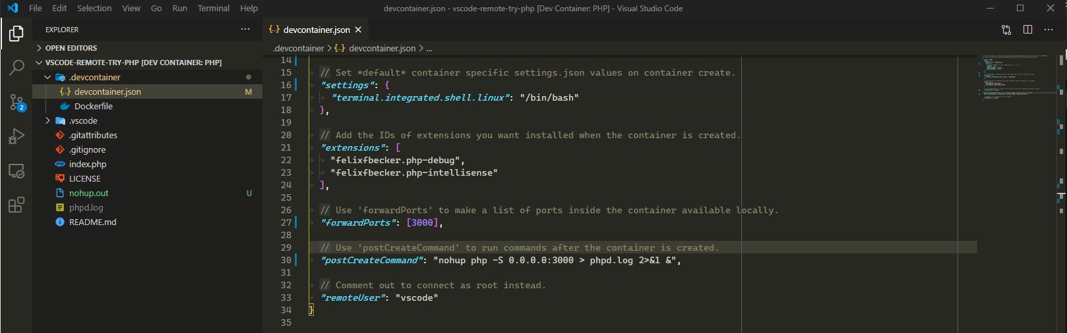This screenshot has height=333, width=1067.
Task: Open the View menu
Action: click(131, 8)
